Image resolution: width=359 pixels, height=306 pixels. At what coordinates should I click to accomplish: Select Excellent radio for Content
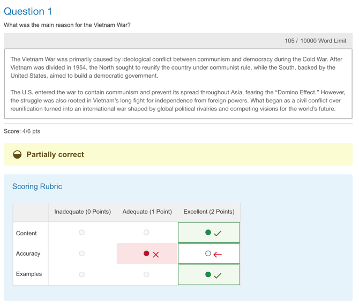[x=208, y=233]
